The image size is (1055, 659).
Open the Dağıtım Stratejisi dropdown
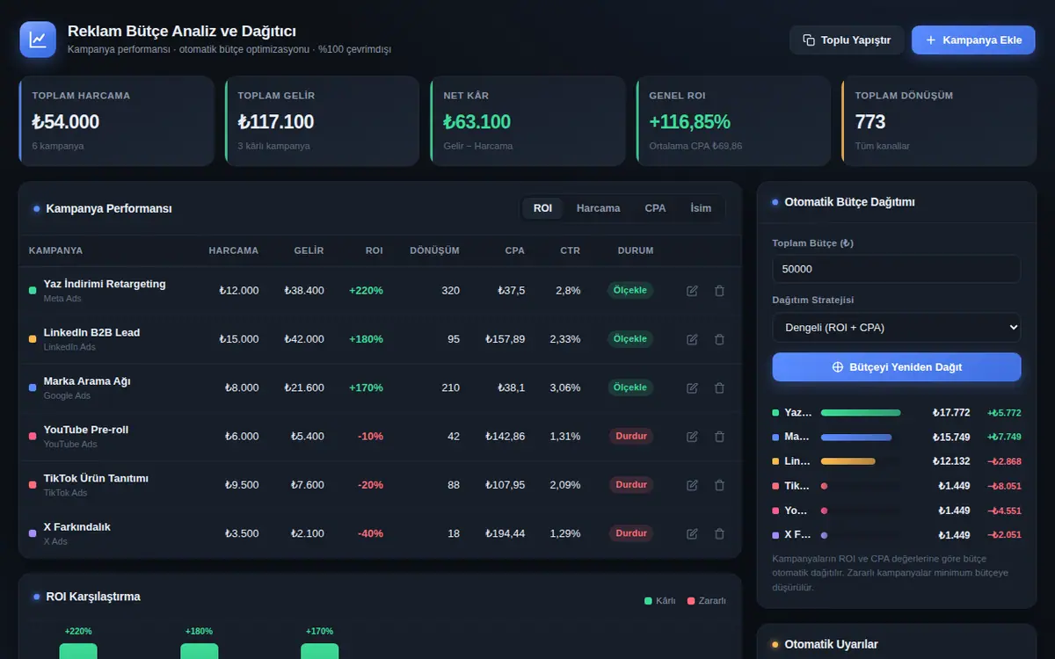[x=897, y=328]
